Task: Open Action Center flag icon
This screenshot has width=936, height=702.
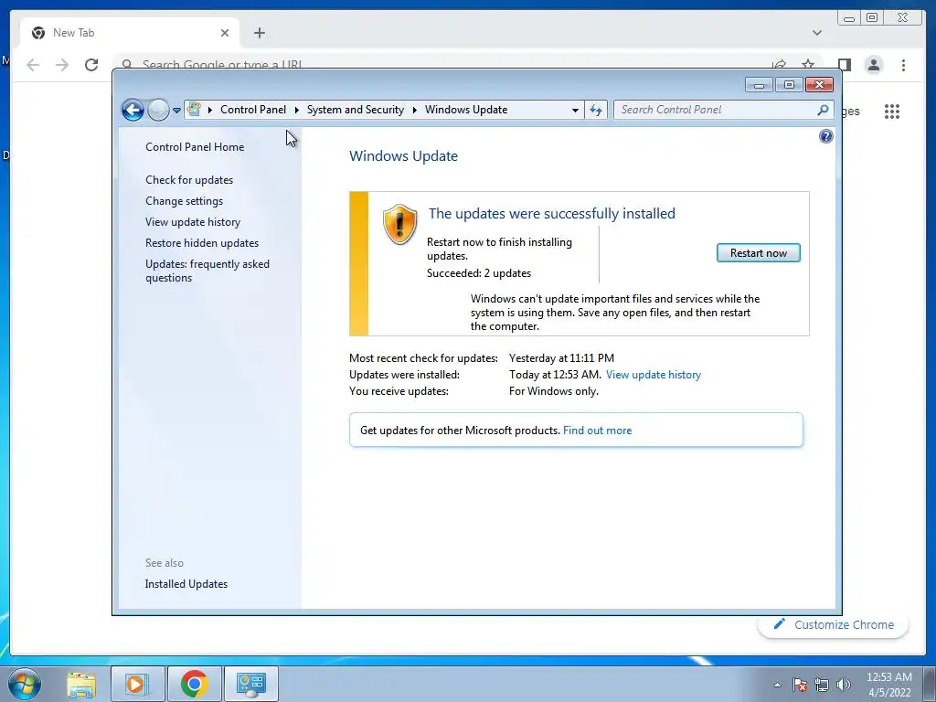Action: [x=800, y=685]
